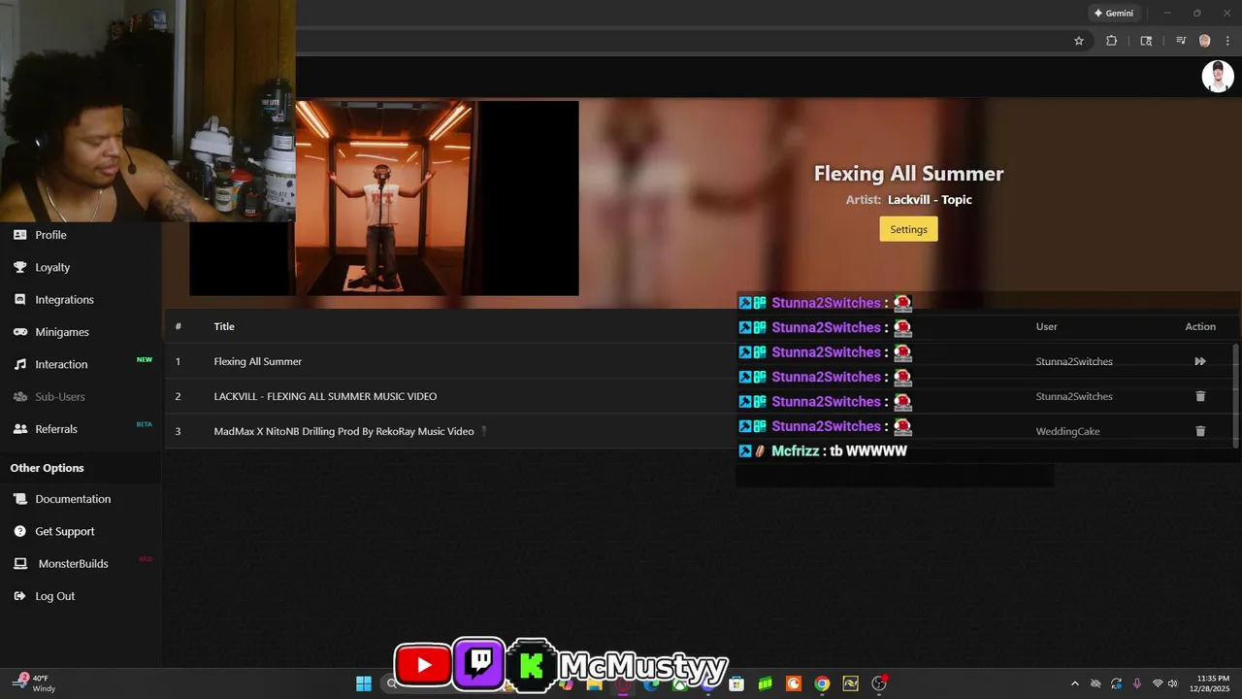This screenshot has height=699, width=1242.
Task: Open the yellow app taskbar icon
Action: pos(851,683)
